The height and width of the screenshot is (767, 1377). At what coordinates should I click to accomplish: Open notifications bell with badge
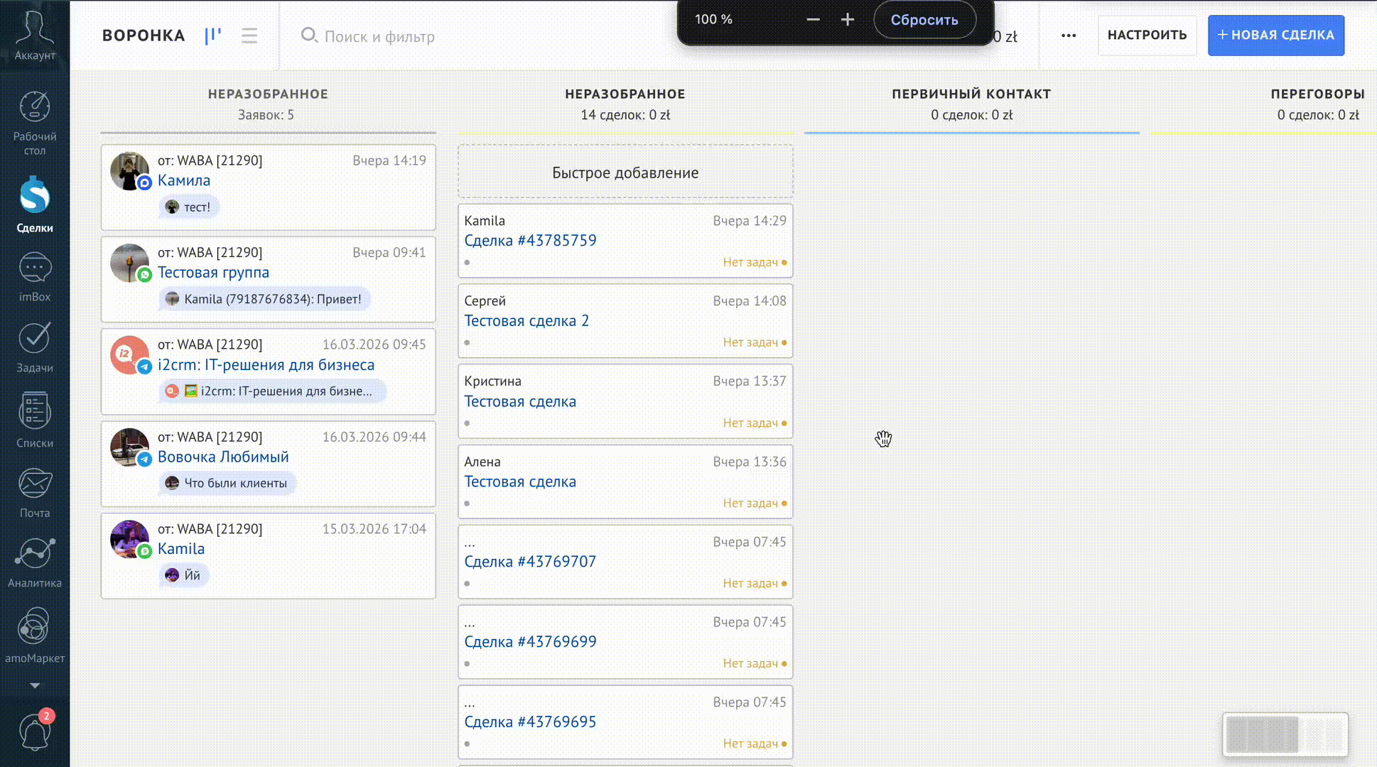pos(34,732)
